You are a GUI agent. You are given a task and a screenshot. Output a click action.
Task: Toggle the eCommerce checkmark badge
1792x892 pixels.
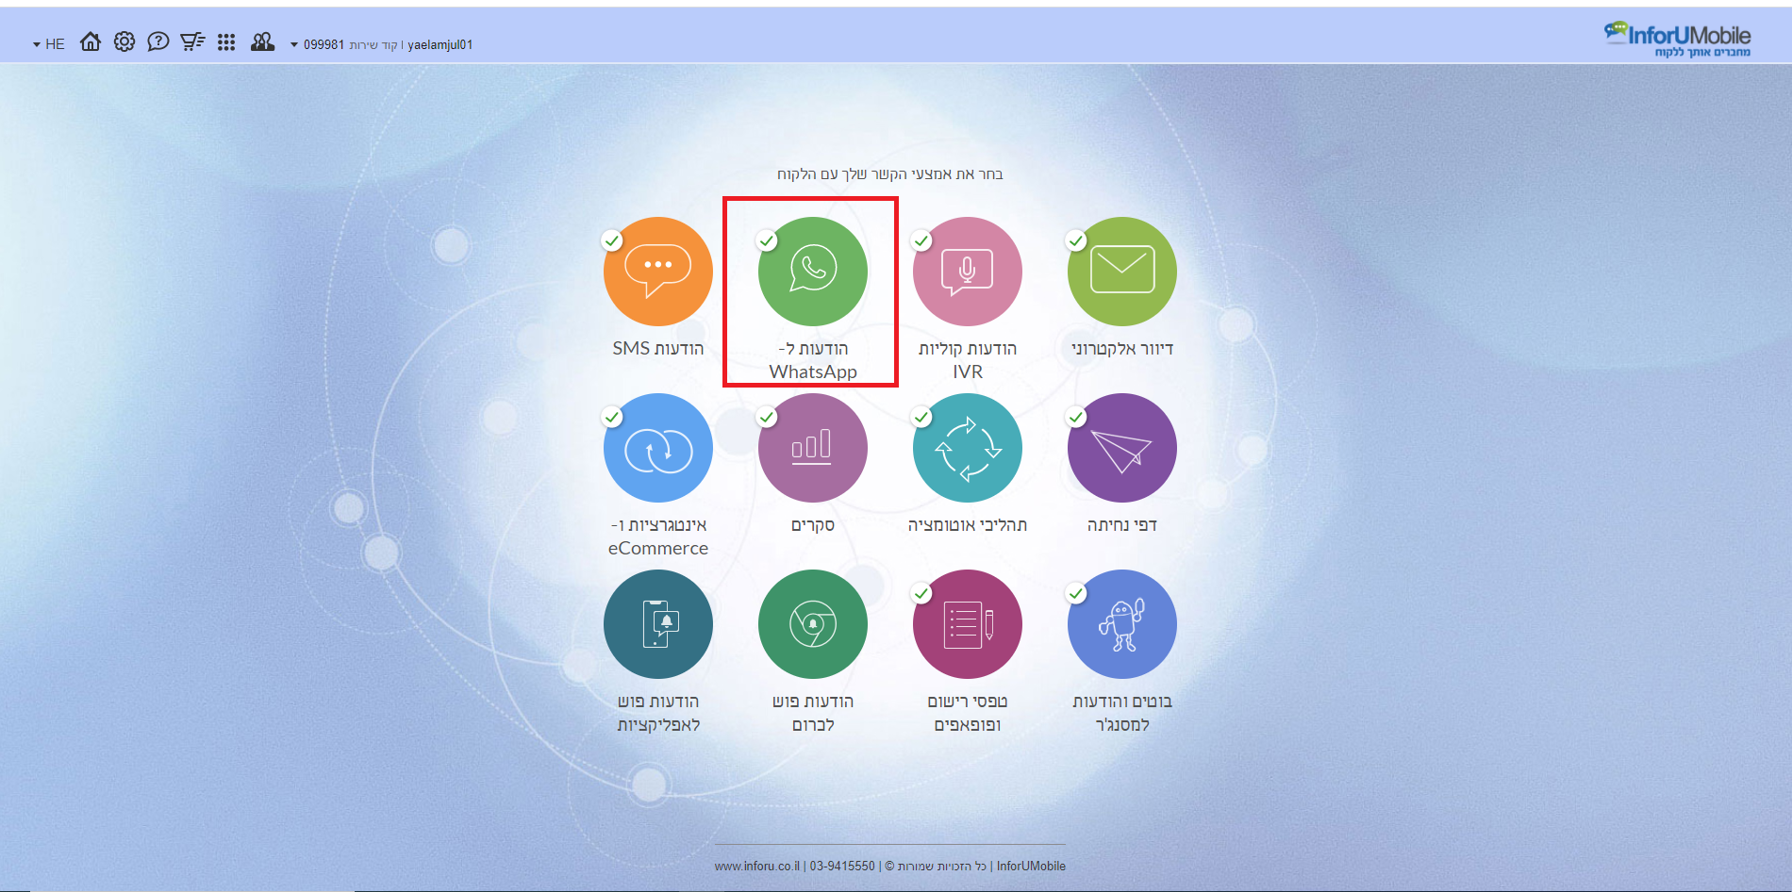612,417
